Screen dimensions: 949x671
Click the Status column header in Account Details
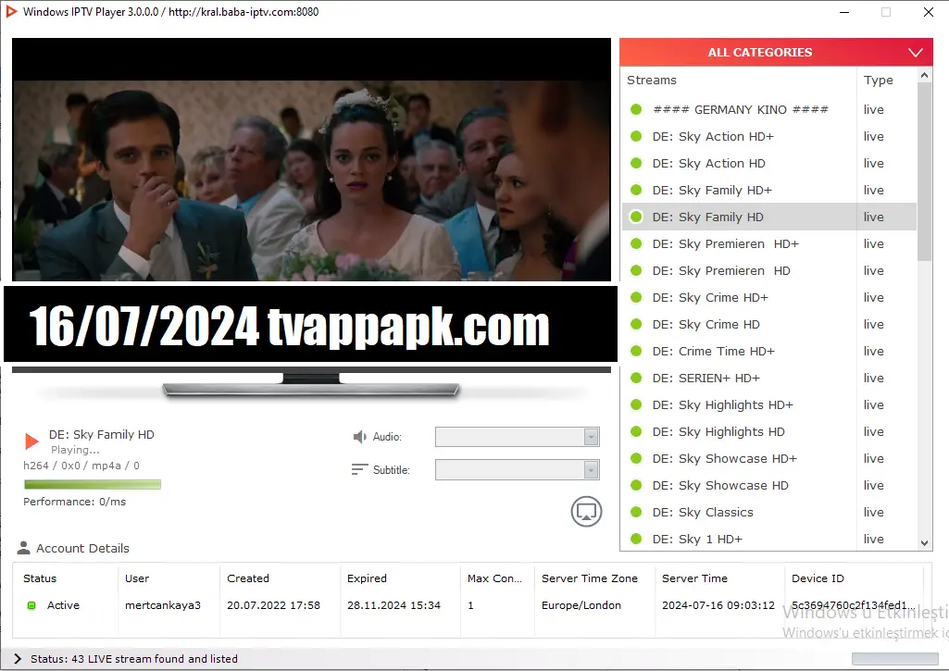40,578
